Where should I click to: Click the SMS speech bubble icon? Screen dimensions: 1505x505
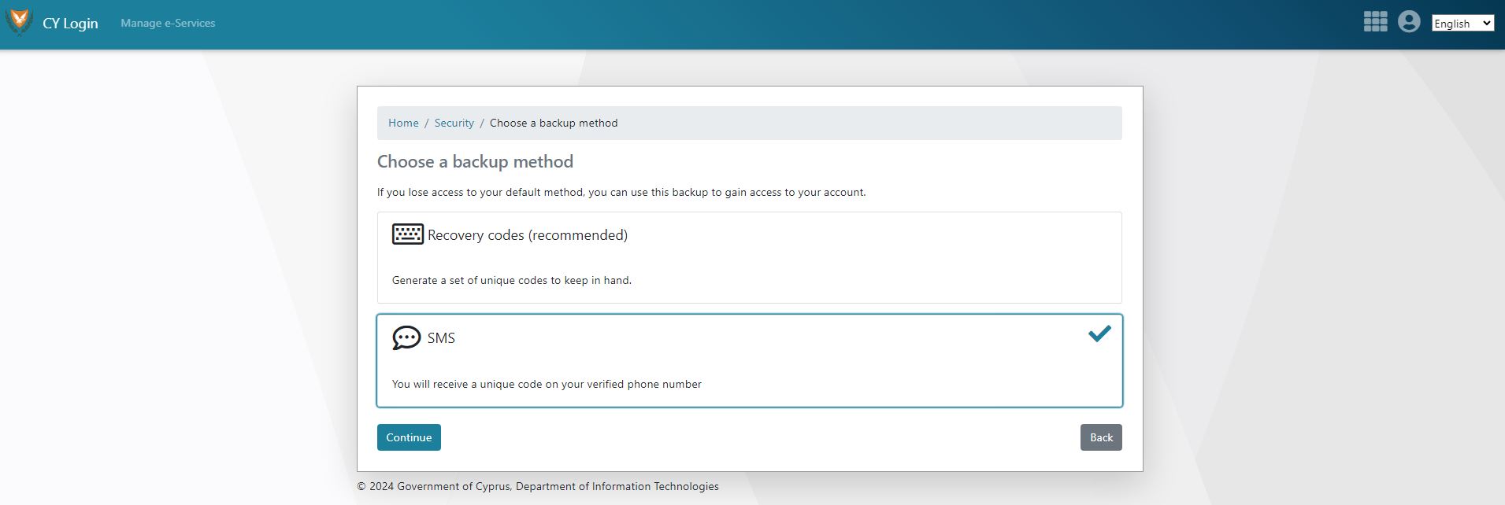(x=406, y=337)
